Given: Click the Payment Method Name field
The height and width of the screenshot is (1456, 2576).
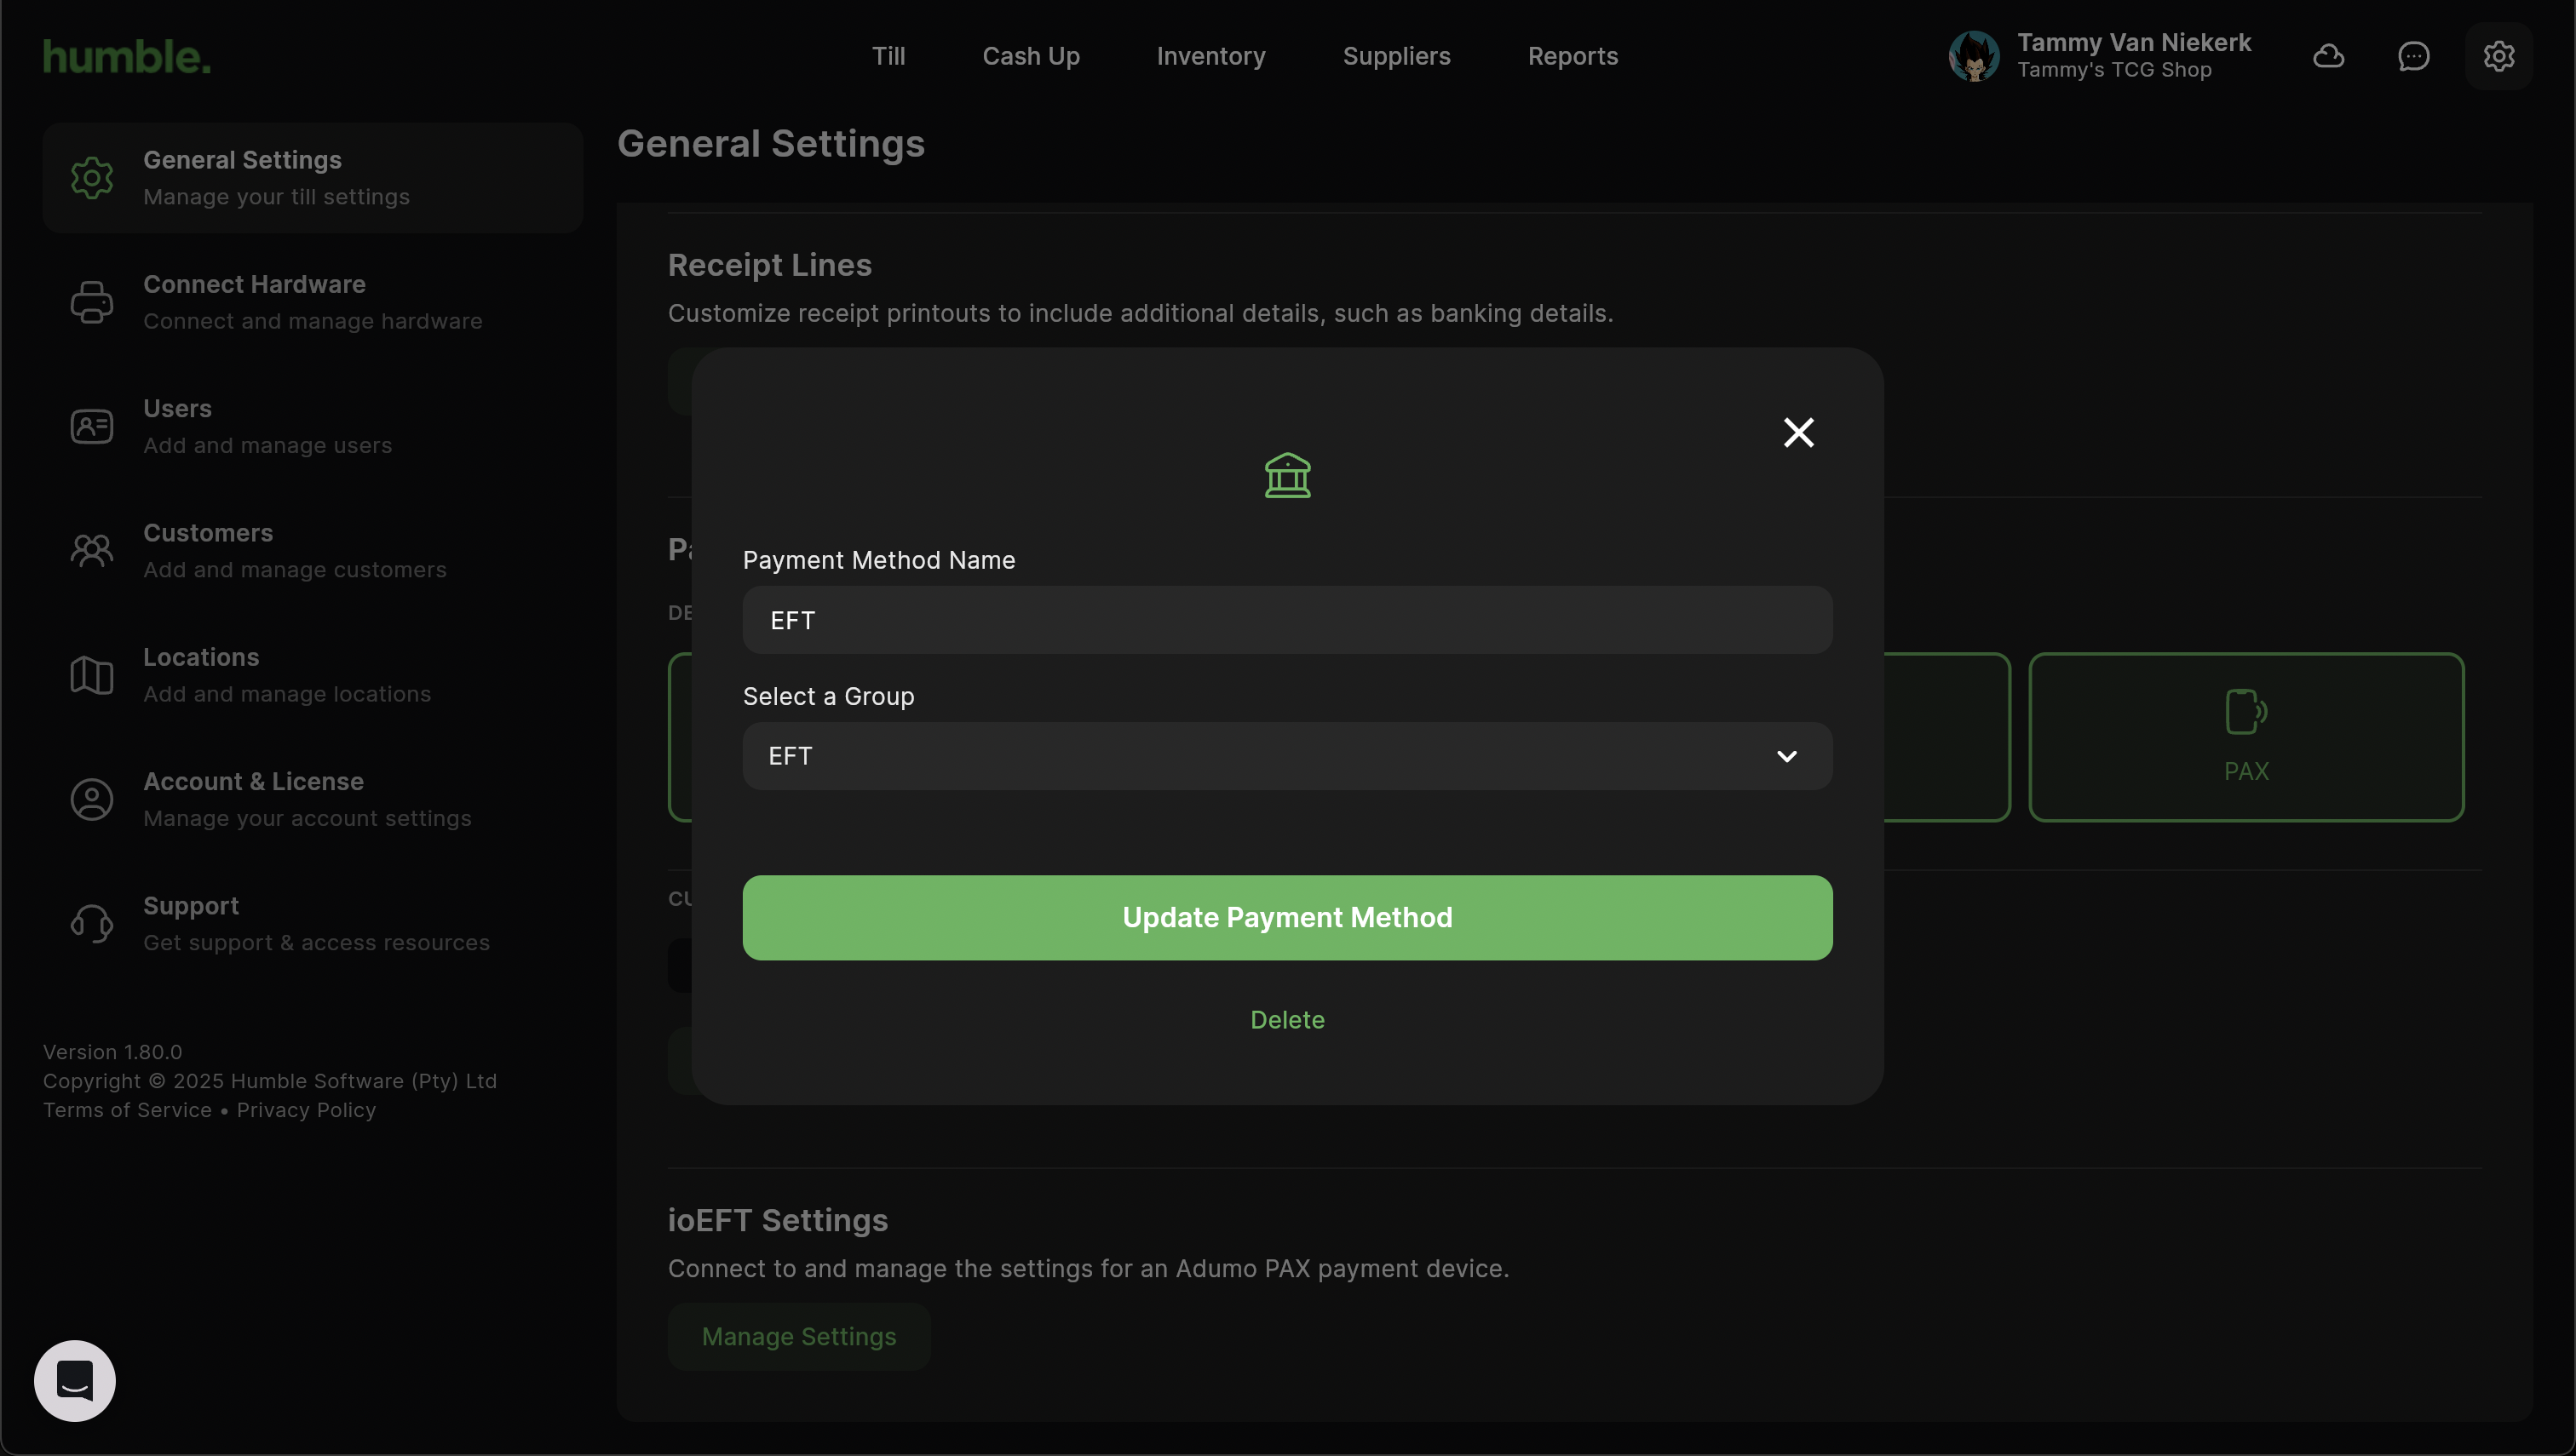Looking at the screenshot, I should coord(1286,620).
